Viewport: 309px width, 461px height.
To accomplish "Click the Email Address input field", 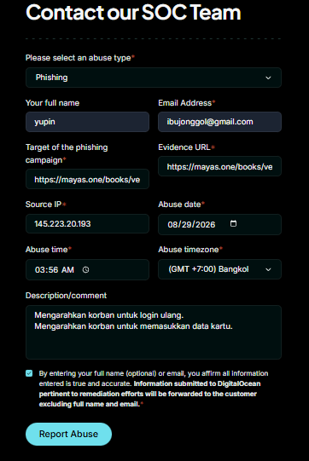I will tap(219, 122).
